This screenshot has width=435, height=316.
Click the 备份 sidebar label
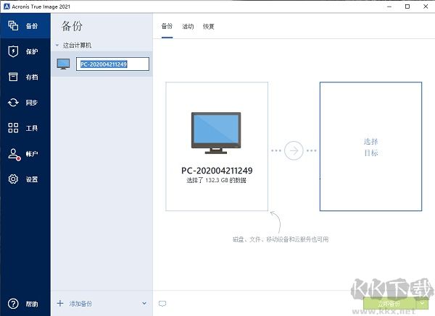click(x=32, y=26)
